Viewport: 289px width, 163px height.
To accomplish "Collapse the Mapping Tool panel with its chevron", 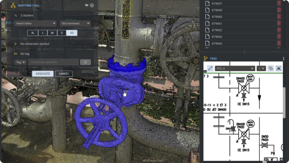I will pyautogui.click(x=86, y=5).
